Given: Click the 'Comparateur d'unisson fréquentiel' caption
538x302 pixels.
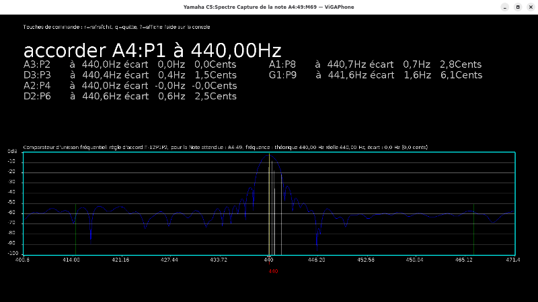Looking at the screenshot, I should pyautogui.click(x=225, y=146).
